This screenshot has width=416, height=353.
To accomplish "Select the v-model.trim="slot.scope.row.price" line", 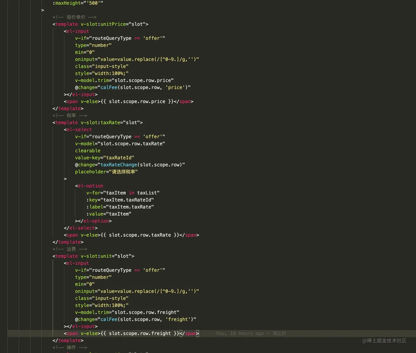I will [124, 80].
